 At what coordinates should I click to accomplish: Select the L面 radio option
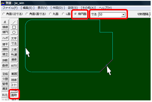coord(66,14)
